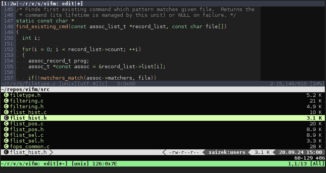Click line number 148 in the gutter
The height and width of the screenshot is (173, 326).
coord(8,27)
